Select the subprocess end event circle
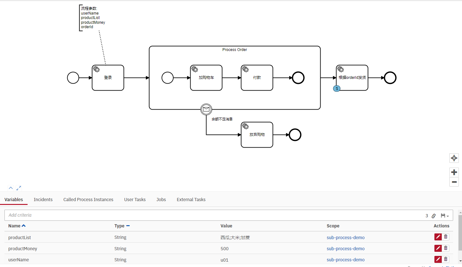462x267 pixels. coord(298,78)
